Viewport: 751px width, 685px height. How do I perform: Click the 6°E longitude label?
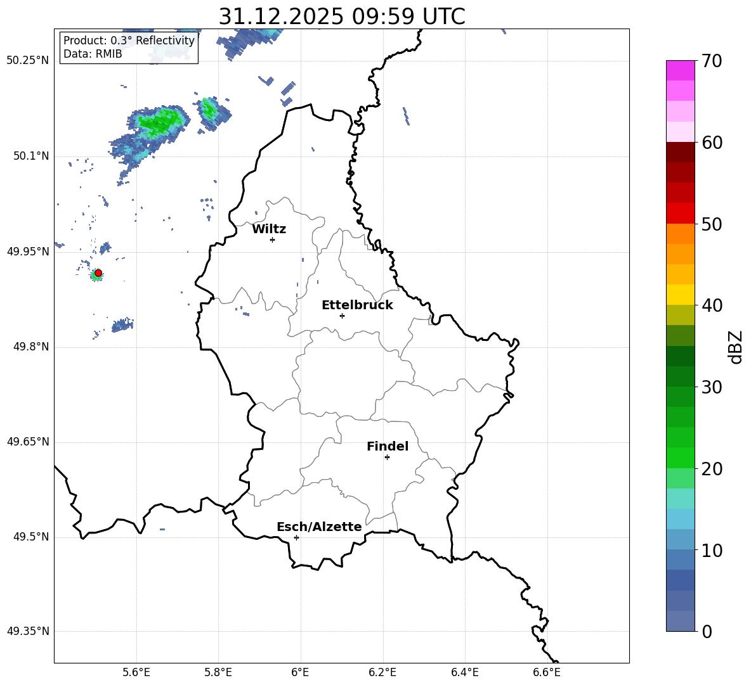coord(300,673)
